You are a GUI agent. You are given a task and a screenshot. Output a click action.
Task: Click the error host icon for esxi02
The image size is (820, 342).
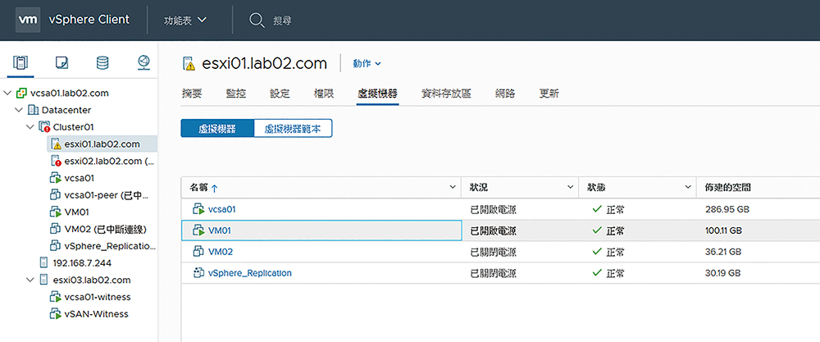[x=57, y=161]
